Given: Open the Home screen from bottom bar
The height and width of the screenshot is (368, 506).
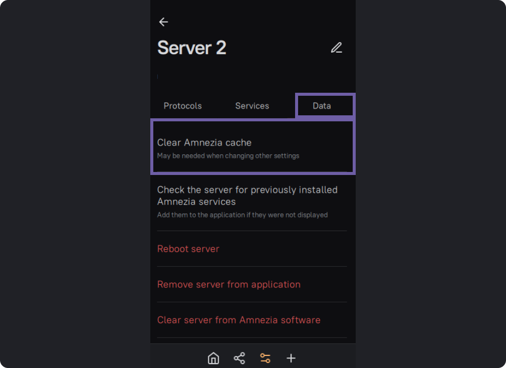Looking at the screenshot, I should (x=213, y=358).
